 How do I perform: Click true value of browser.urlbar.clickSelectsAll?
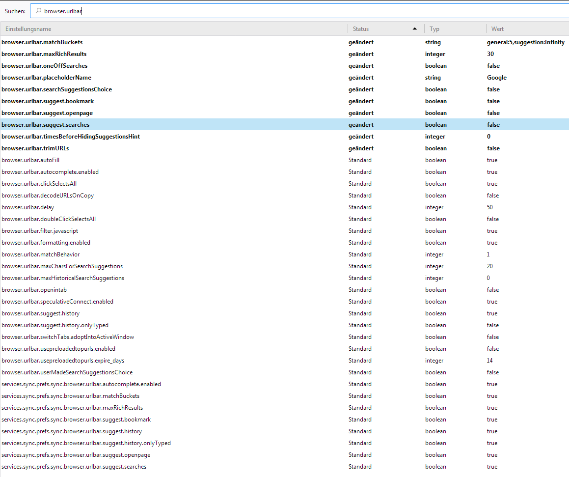tap(492, 184)
